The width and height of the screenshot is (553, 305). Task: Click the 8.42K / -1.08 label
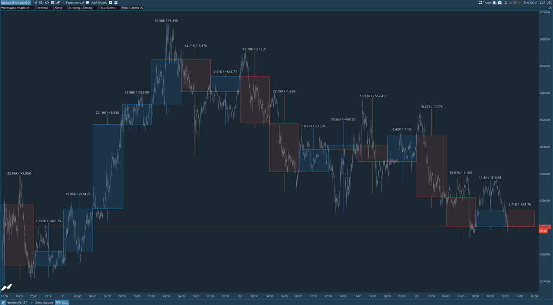pos(402,129)
